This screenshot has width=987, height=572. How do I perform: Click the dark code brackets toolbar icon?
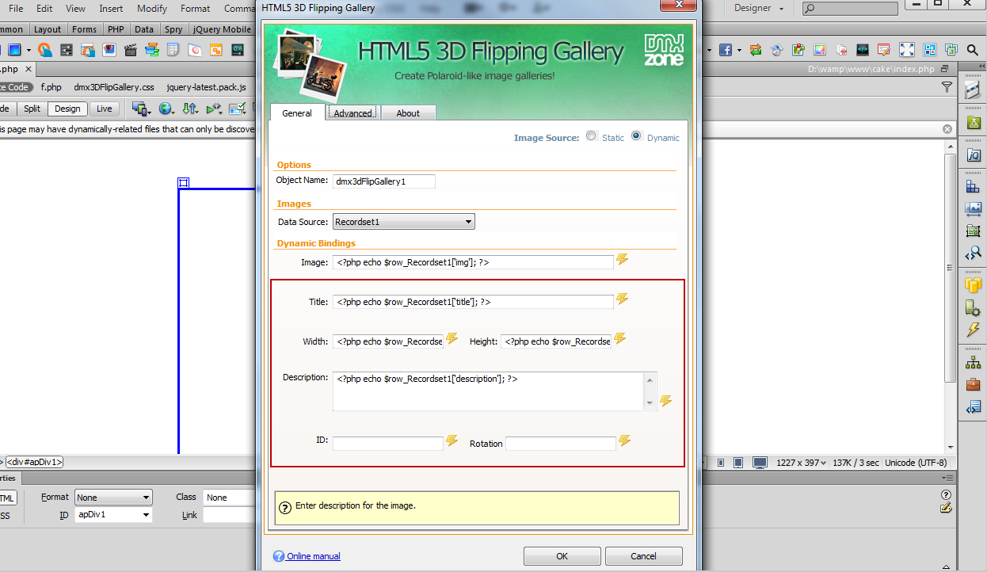pos(863,50)
